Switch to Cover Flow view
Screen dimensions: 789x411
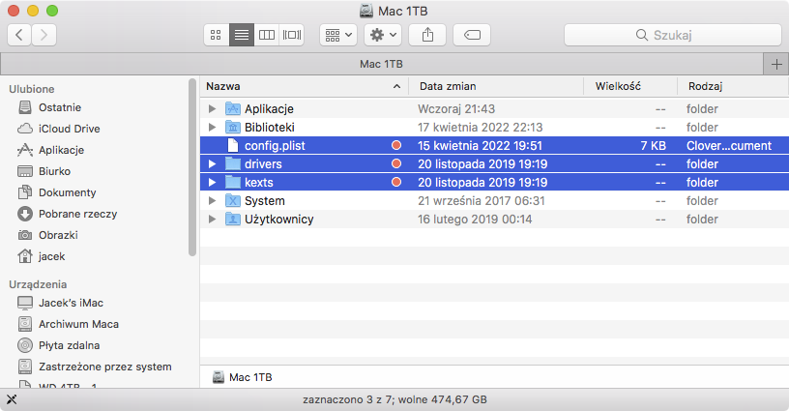292,35
